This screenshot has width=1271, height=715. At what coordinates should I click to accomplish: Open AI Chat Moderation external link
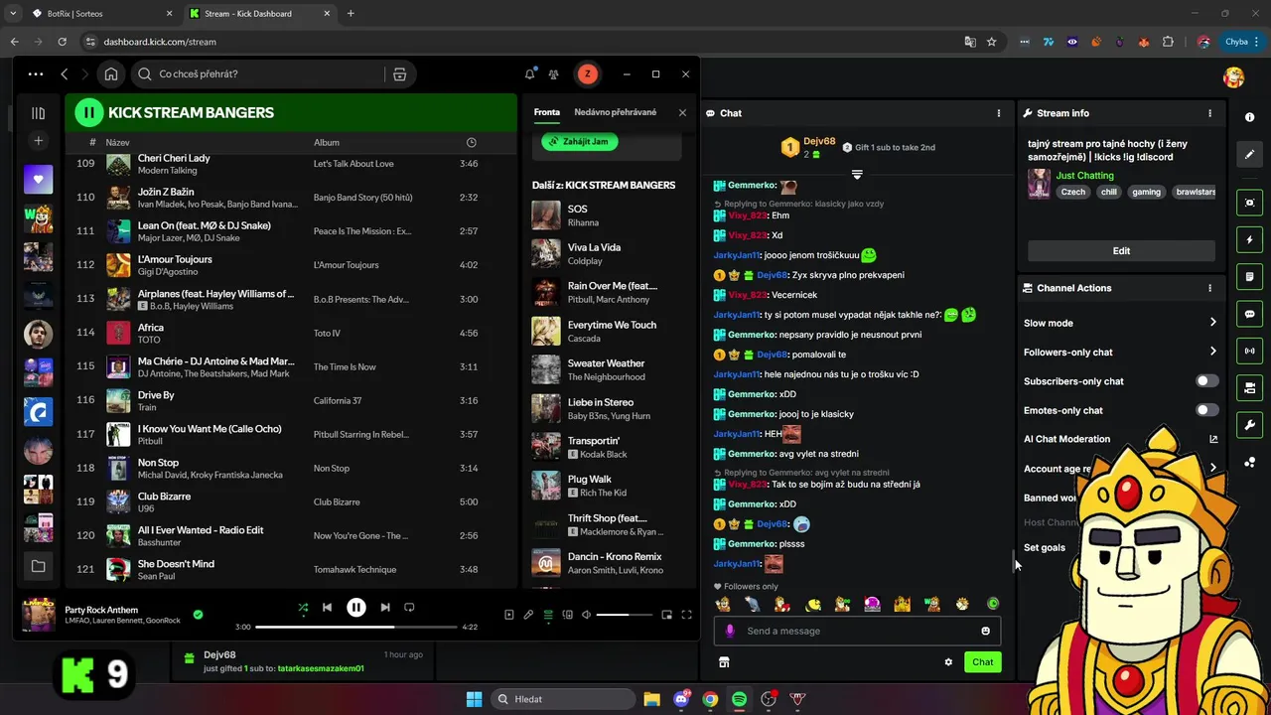coord(1212,439)
